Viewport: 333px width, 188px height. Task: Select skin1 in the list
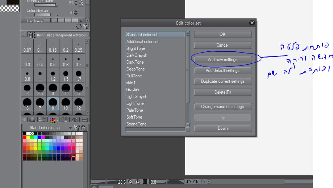(155, 83)
